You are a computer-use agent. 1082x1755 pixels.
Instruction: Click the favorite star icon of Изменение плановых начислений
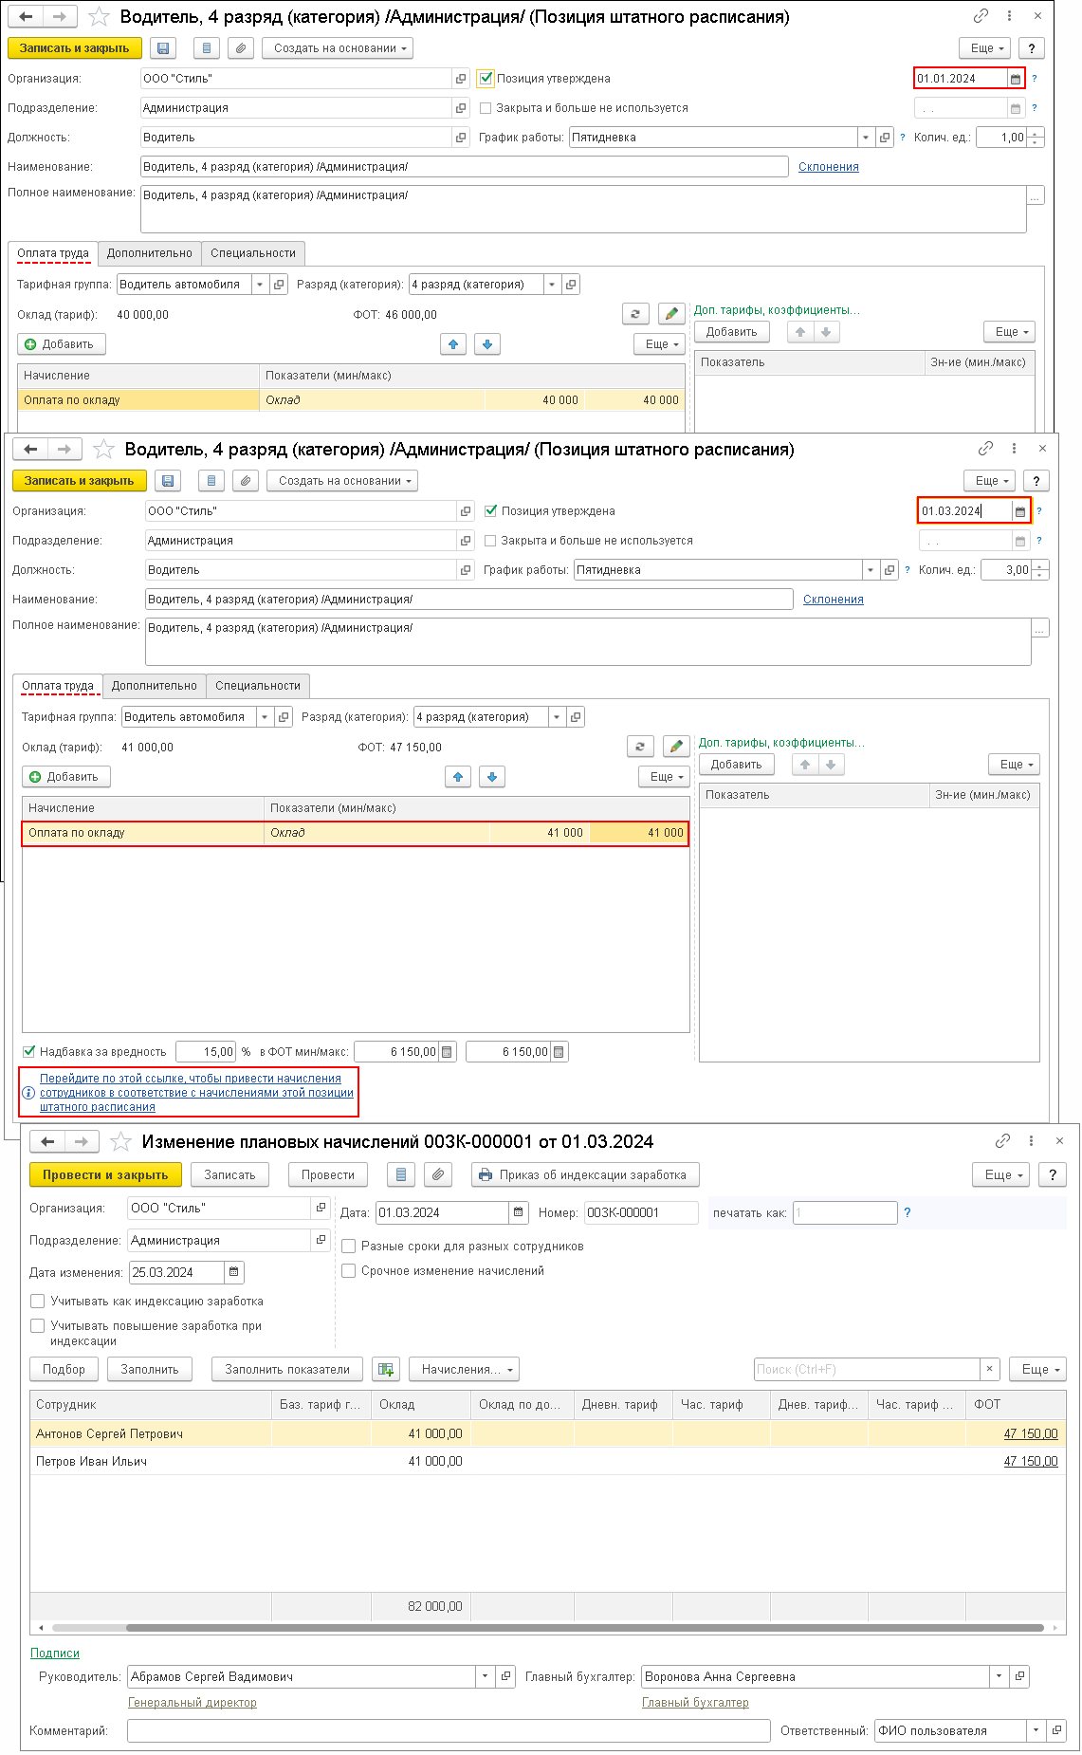click(x=120, y=1141)
